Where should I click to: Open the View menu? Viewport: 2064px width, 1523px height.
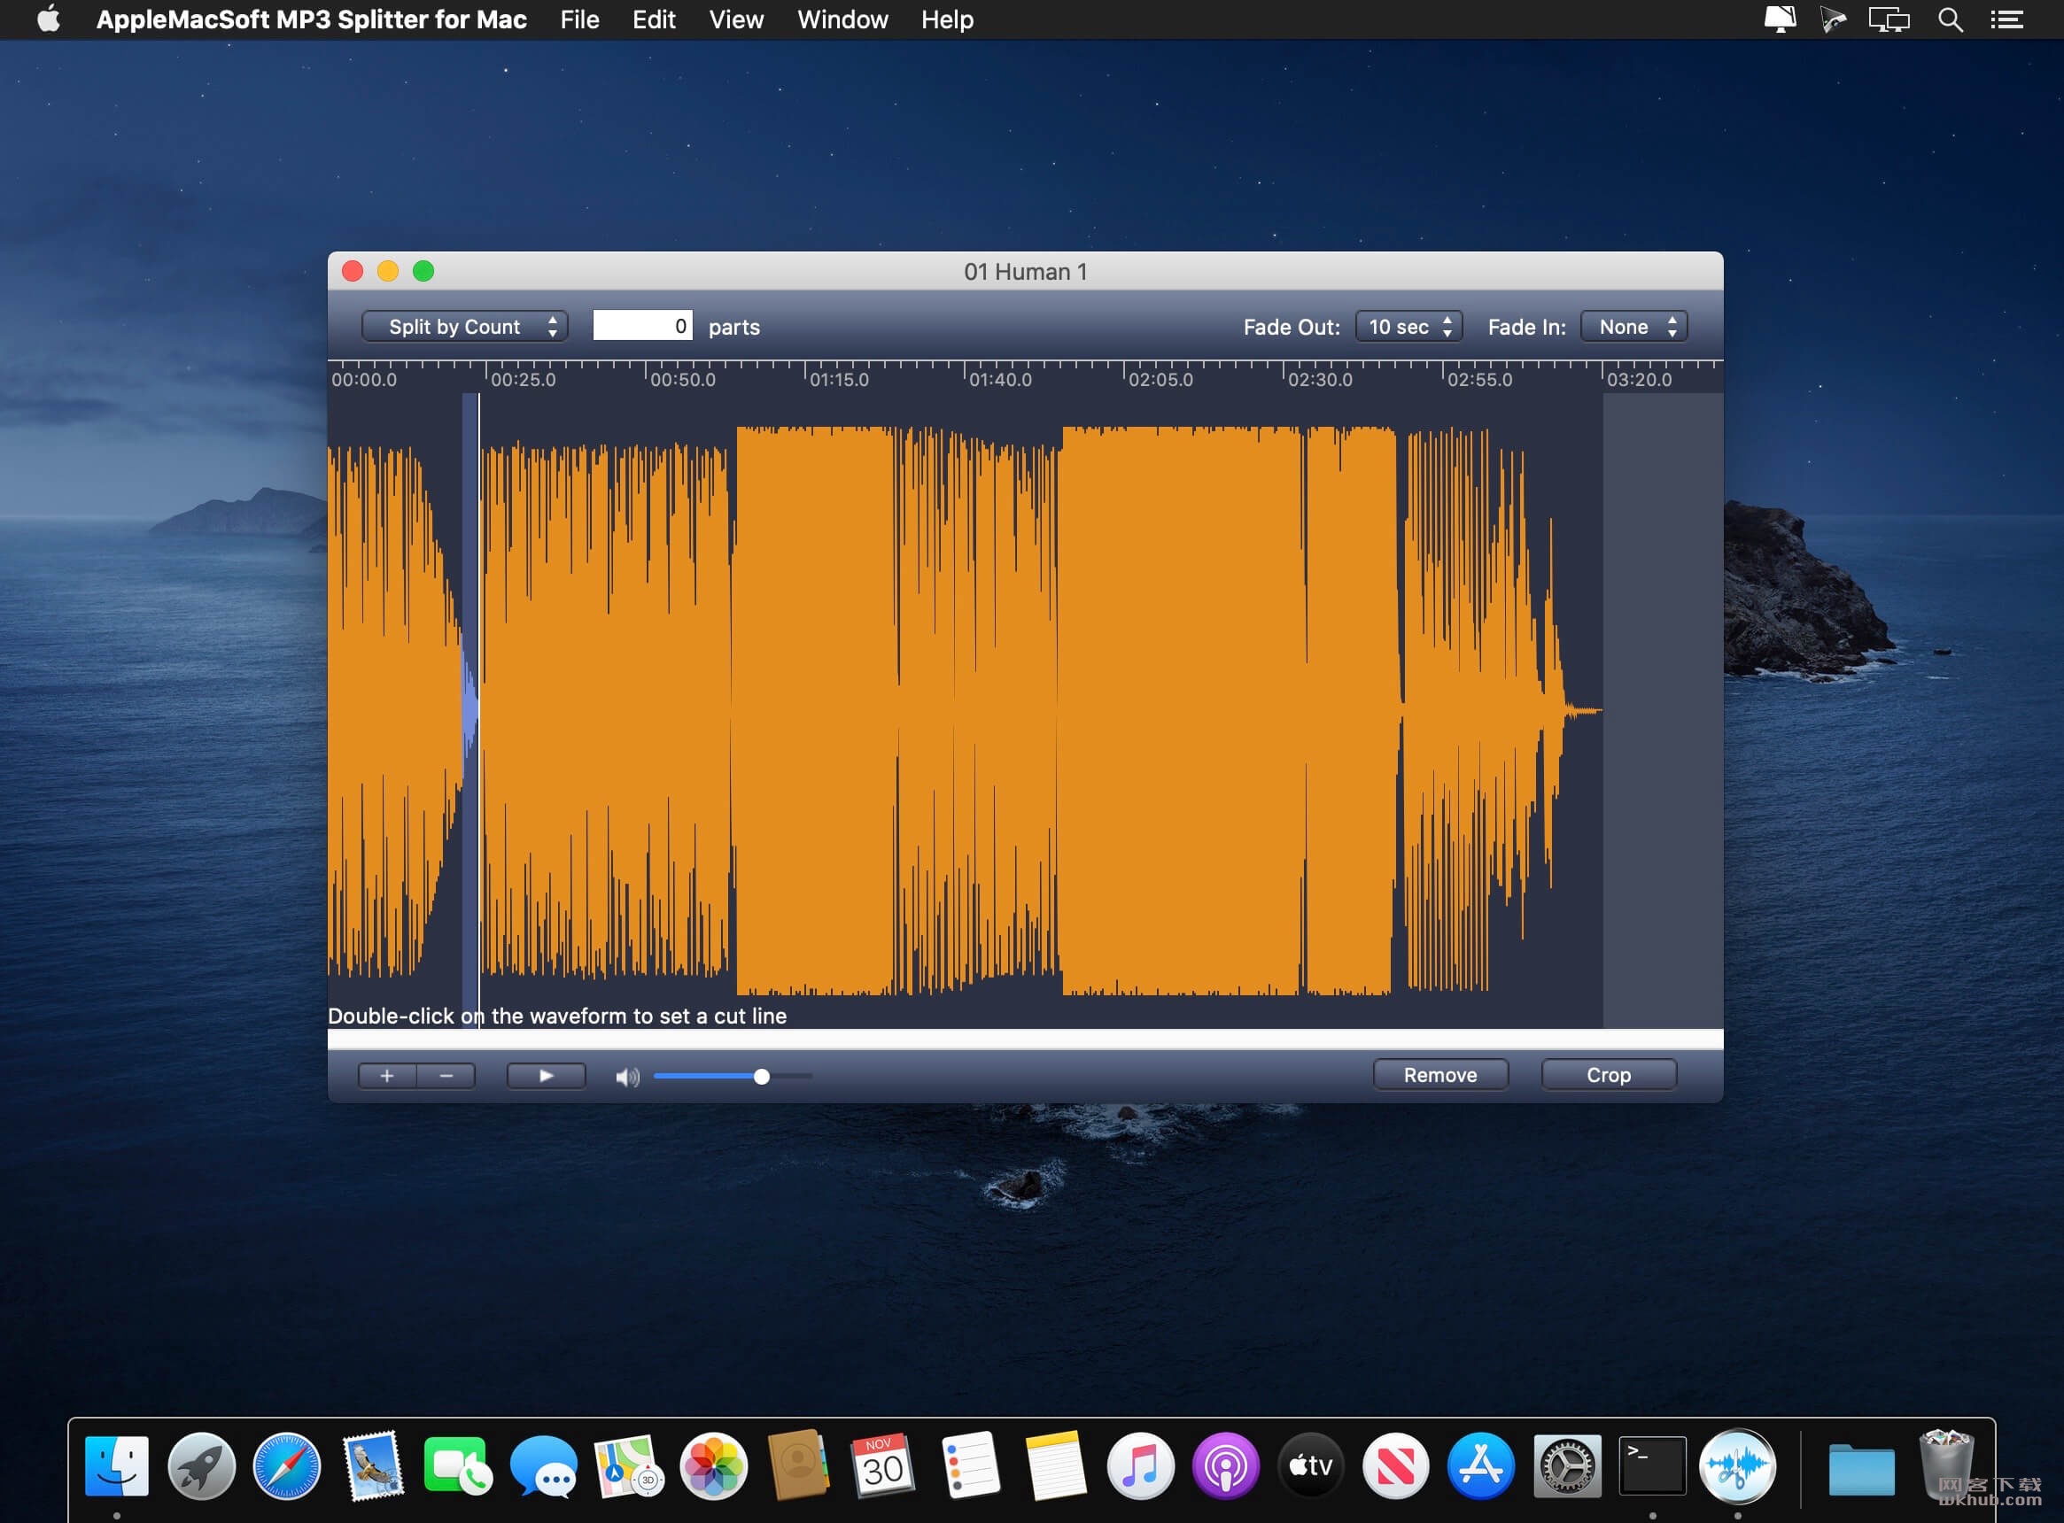click(x=736, y=19)
